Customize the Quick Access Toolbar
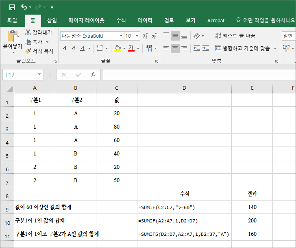 pyautogui.click(x=52, y=7)
